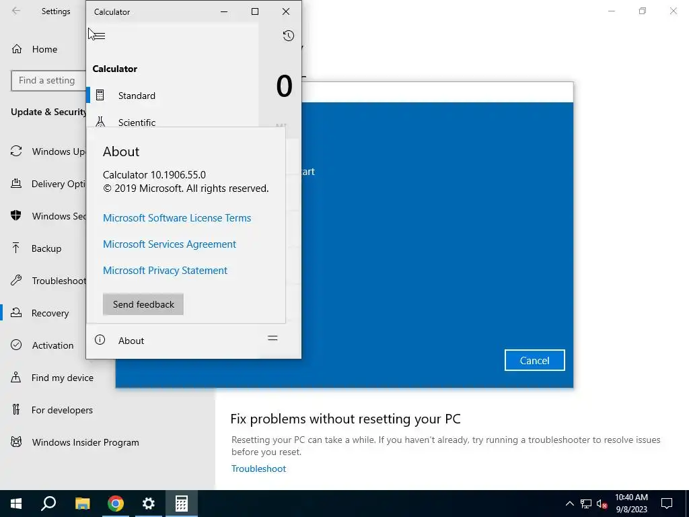The image size is (689, 517).
Task: Open Backup settings page
Action: click(x=46, y=248)
